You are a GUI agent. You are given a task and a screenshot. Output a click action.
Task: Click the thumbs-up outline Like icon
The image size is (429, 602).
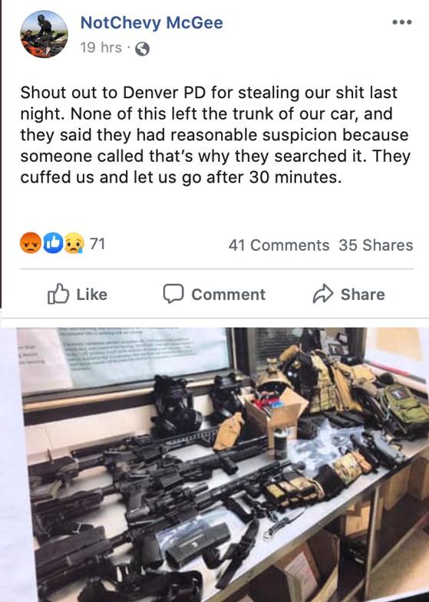click(x=58, y=294)
